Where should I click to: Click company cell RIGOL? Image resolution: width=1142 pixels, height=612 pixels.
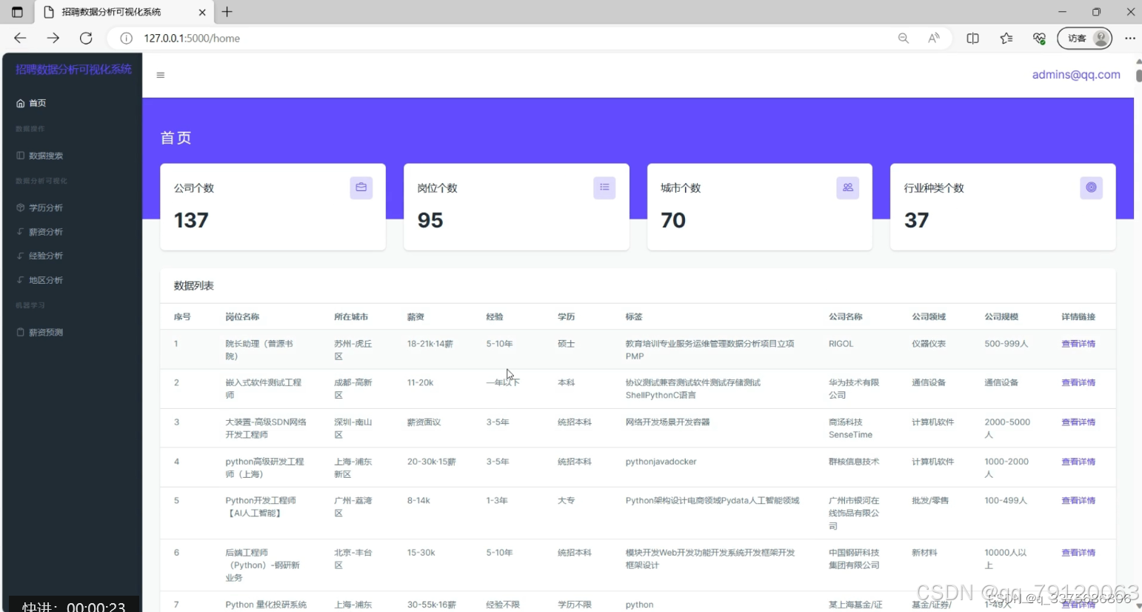click(841, 344)
